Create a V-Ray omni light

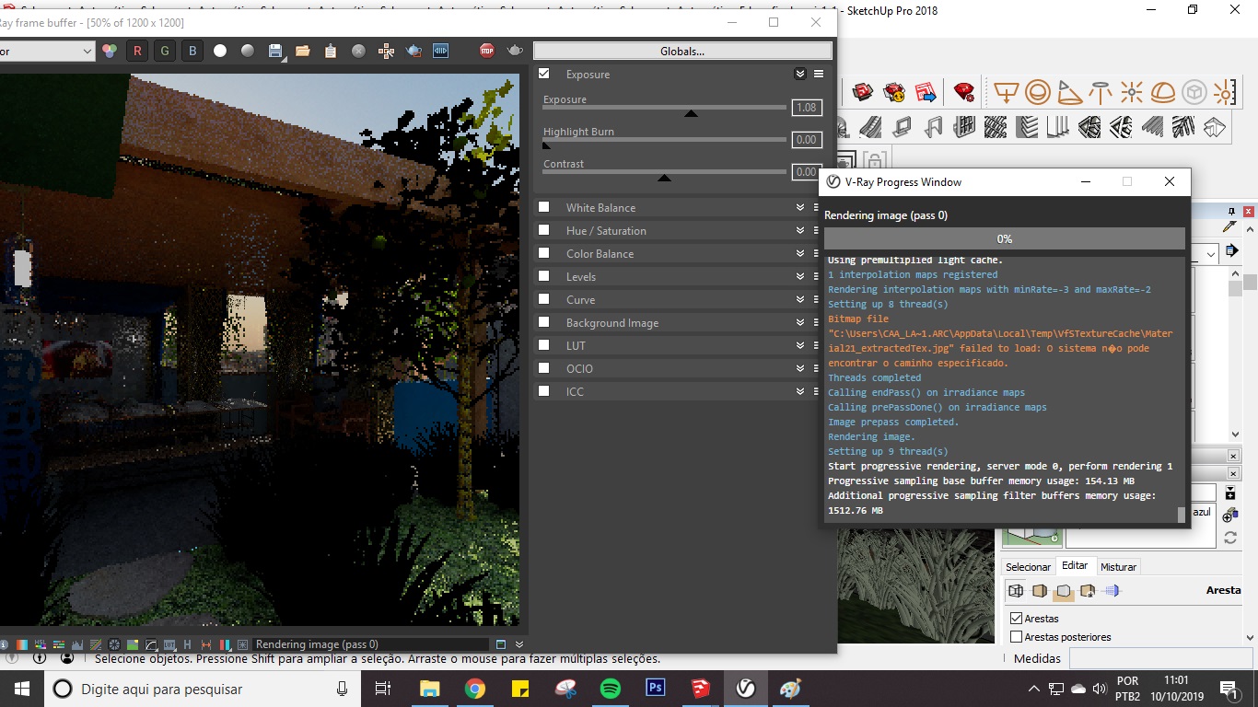(x=1132, y=92)
